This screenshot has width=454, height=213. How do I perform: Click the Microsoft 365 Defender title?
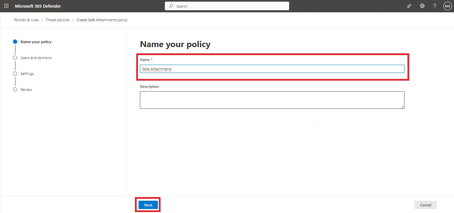click(38, 6)
